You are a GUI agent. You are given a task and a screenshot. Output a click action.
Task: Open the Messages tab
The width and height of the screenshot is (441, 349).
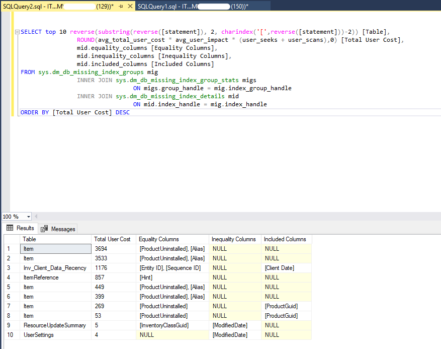(x=63, y=229)
